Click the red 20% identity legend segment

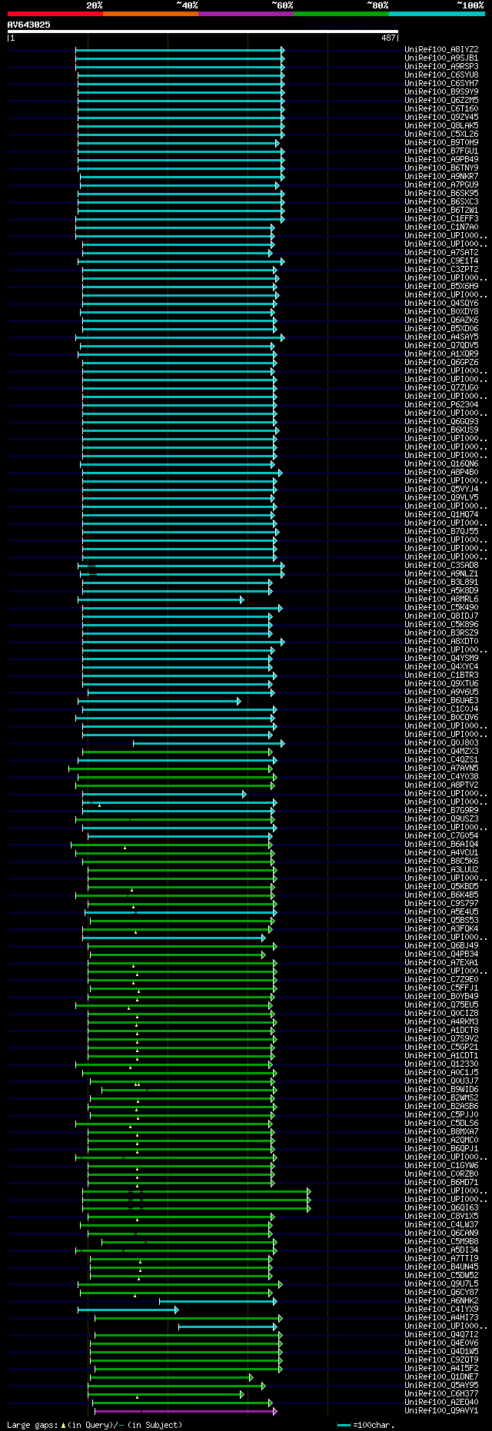pyautogui.click(x=55, y=13)
